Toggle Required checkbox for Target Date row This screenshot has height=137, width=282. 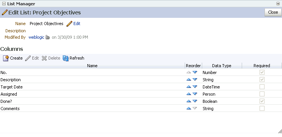(x=262, y=87)
